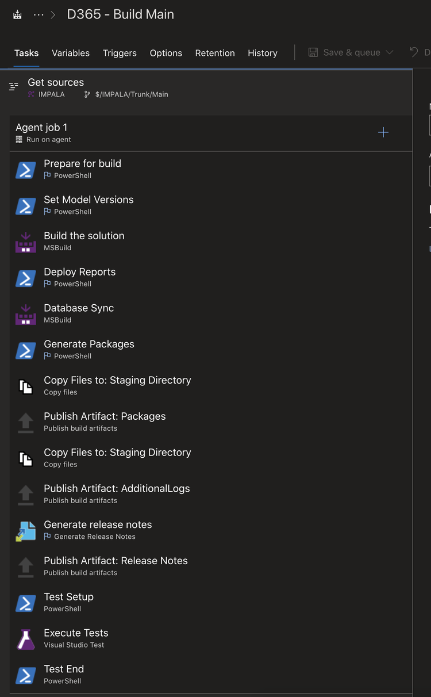Open the breadcrumb ellipsis menu
Viewport: 431px width, 697px height.
pyautogui.click(x=39, y=15)
